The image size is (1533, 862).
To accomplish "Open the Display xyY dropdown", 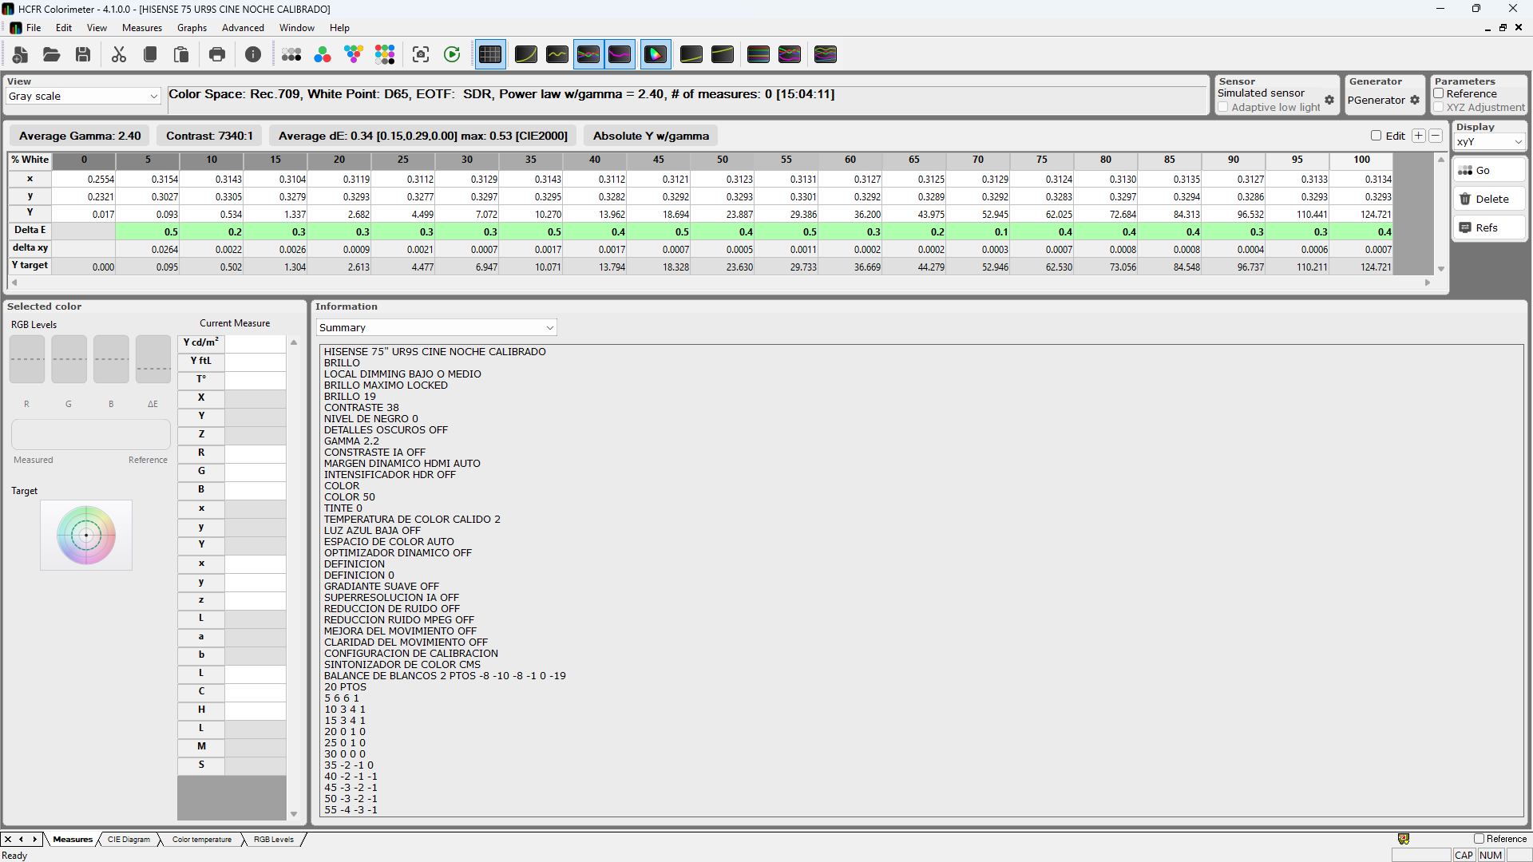I will coord(1490,142).
